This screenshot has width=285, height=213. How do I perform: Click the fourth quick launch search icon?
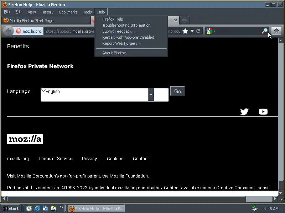coord(53,208)
